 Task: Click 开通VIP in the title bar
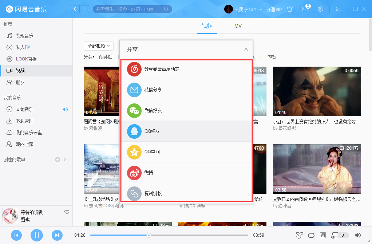274,9
